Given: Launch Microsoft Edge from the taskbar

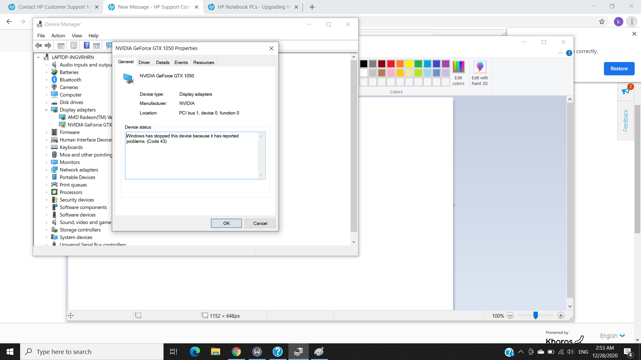Looking at the screenshot, I should 195,351.
